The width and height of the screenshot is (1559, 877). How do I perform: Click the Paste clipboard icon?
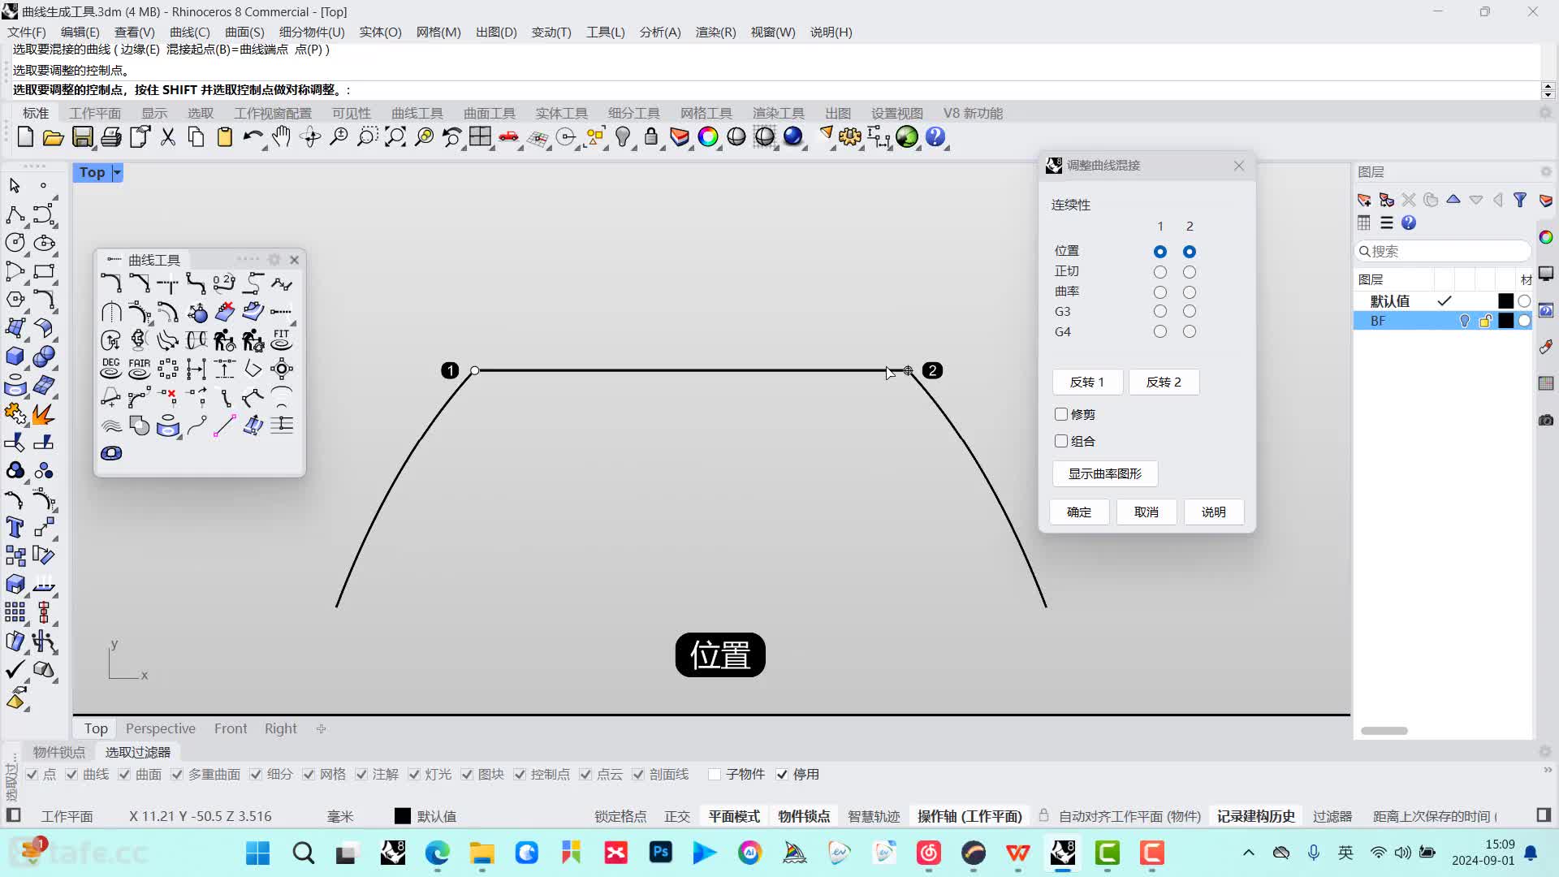[225, 137]
